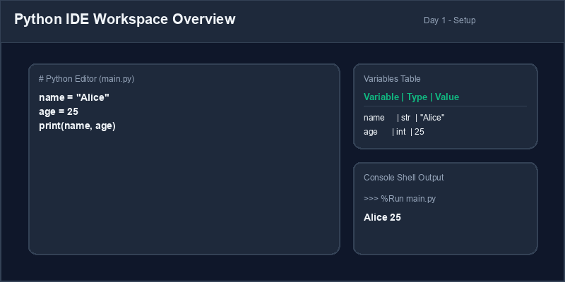Click the Python Editor (main.py) header
Screen dimensions: 565x282
pyautogui.click(x=86, y=79)
